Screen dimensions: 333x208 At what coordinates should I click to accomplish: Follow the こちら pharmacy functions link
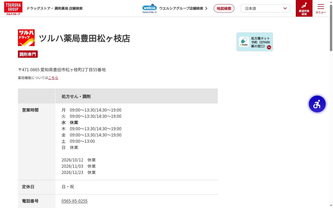(53, 78)
